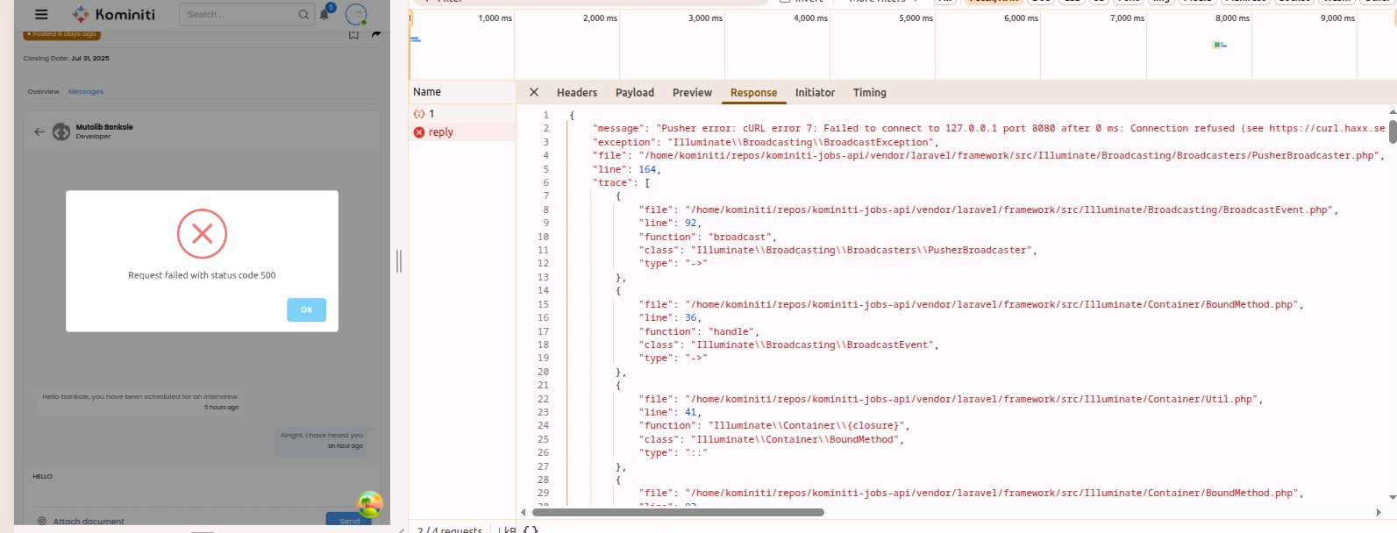Click the pretty-print braces icon
1397x533 pixels.
point(531,529)
